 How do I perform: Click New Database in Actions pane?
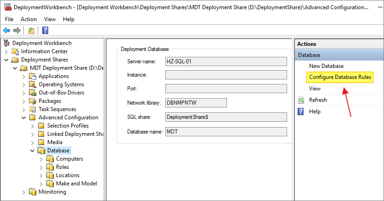326,66
